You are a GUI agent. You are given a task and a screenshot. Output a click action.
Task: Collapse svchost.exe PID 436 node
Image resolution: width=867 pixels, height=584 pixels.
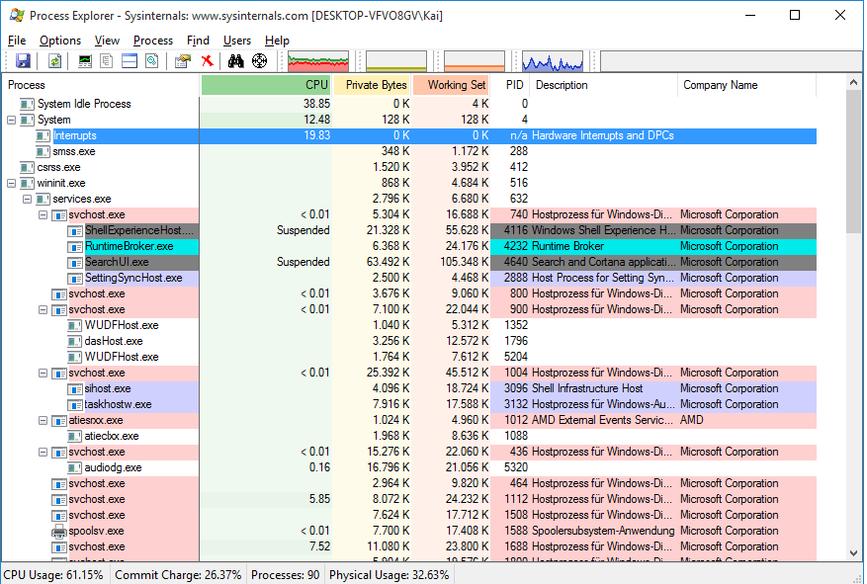[43, 452]
